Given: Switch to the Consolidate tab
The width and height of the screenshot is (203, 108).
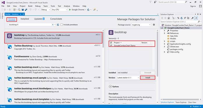Looking at the screenshot, I should (56, 19).
